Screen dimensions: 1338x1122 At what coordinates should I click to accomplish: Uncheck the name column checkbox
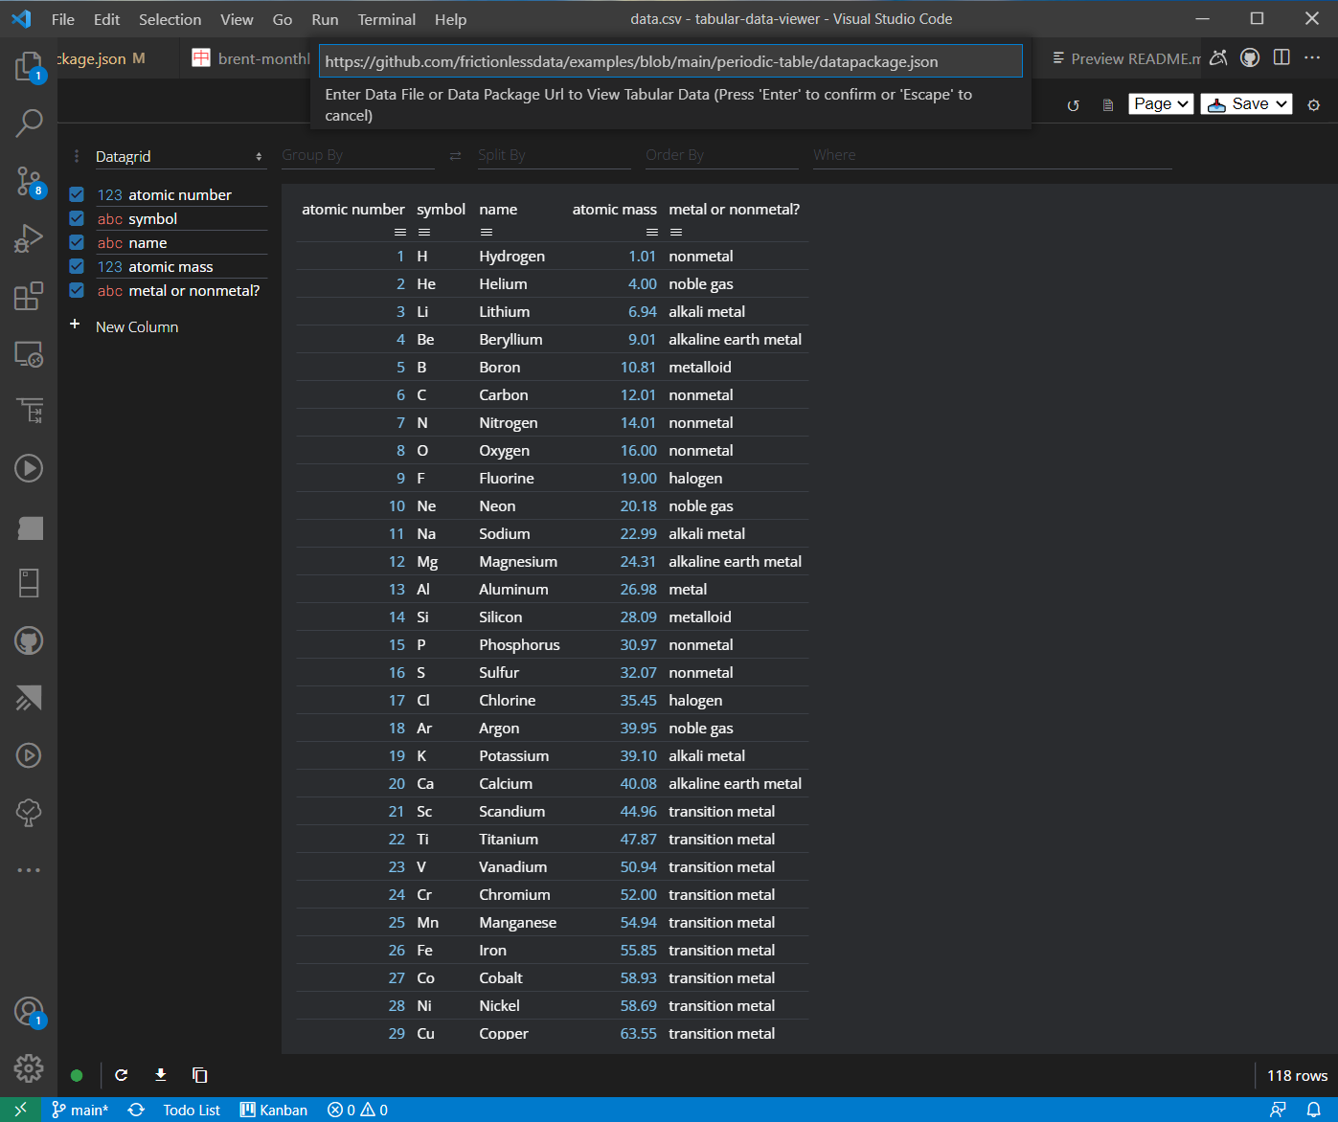(x=77, y=242)
